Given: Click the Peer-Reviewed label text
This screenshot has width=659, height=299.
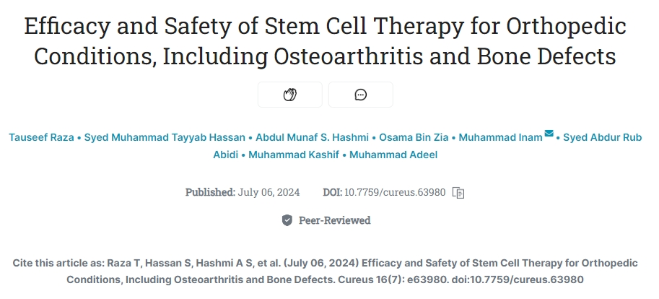Looking at the screenshot, I should (334, 220).
